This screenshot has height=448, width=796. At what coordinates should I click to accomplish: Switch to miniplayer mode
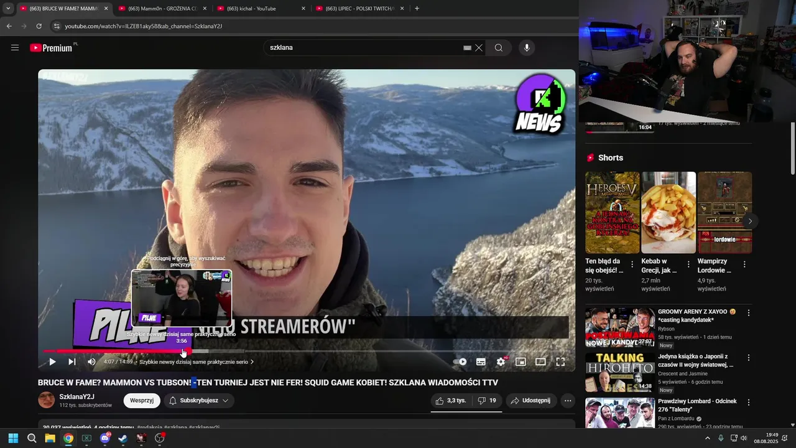(521, 362)
